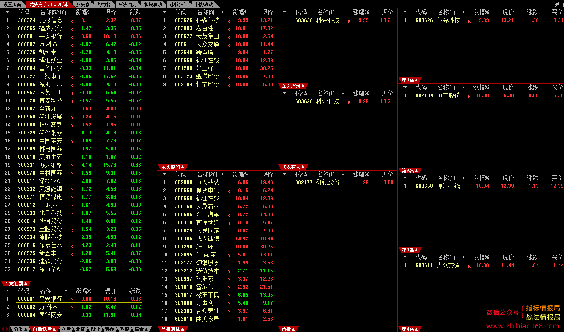Click the dot icon beside 名称(9) header

[222, 12]
